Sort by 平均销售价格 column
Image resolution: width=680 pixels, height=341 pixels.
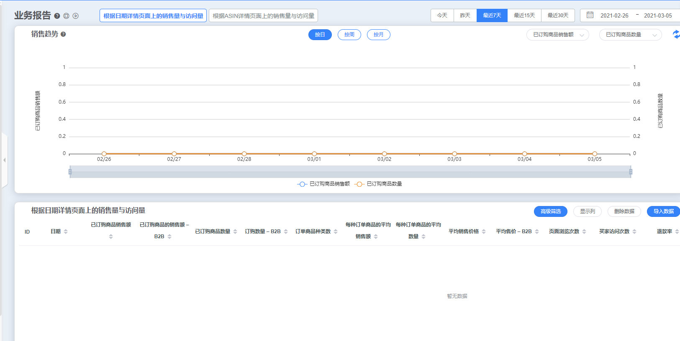coord(484,232)
